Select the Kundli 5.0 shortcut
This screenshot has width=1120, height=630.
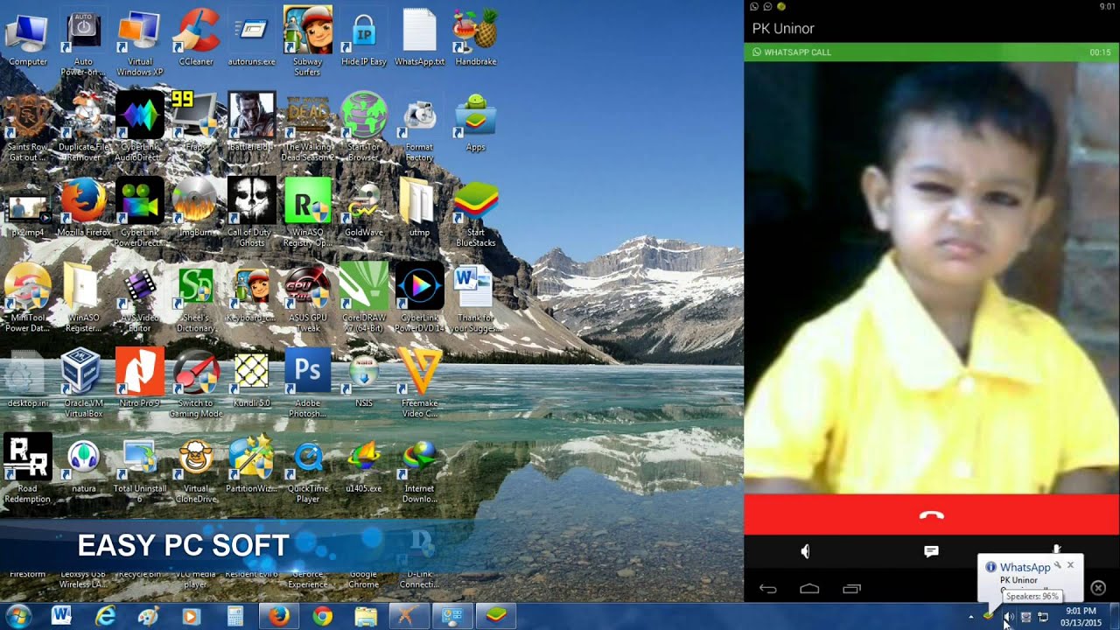click(252, 379)
